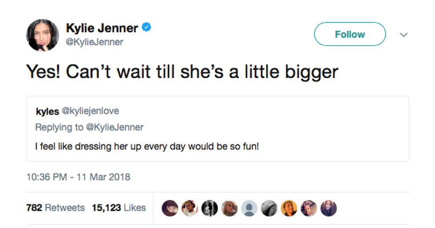The height and width of the screenshot is (228, 435).
Task: Click the default gray silhouette liker avatar
Action: pos(249,208)
